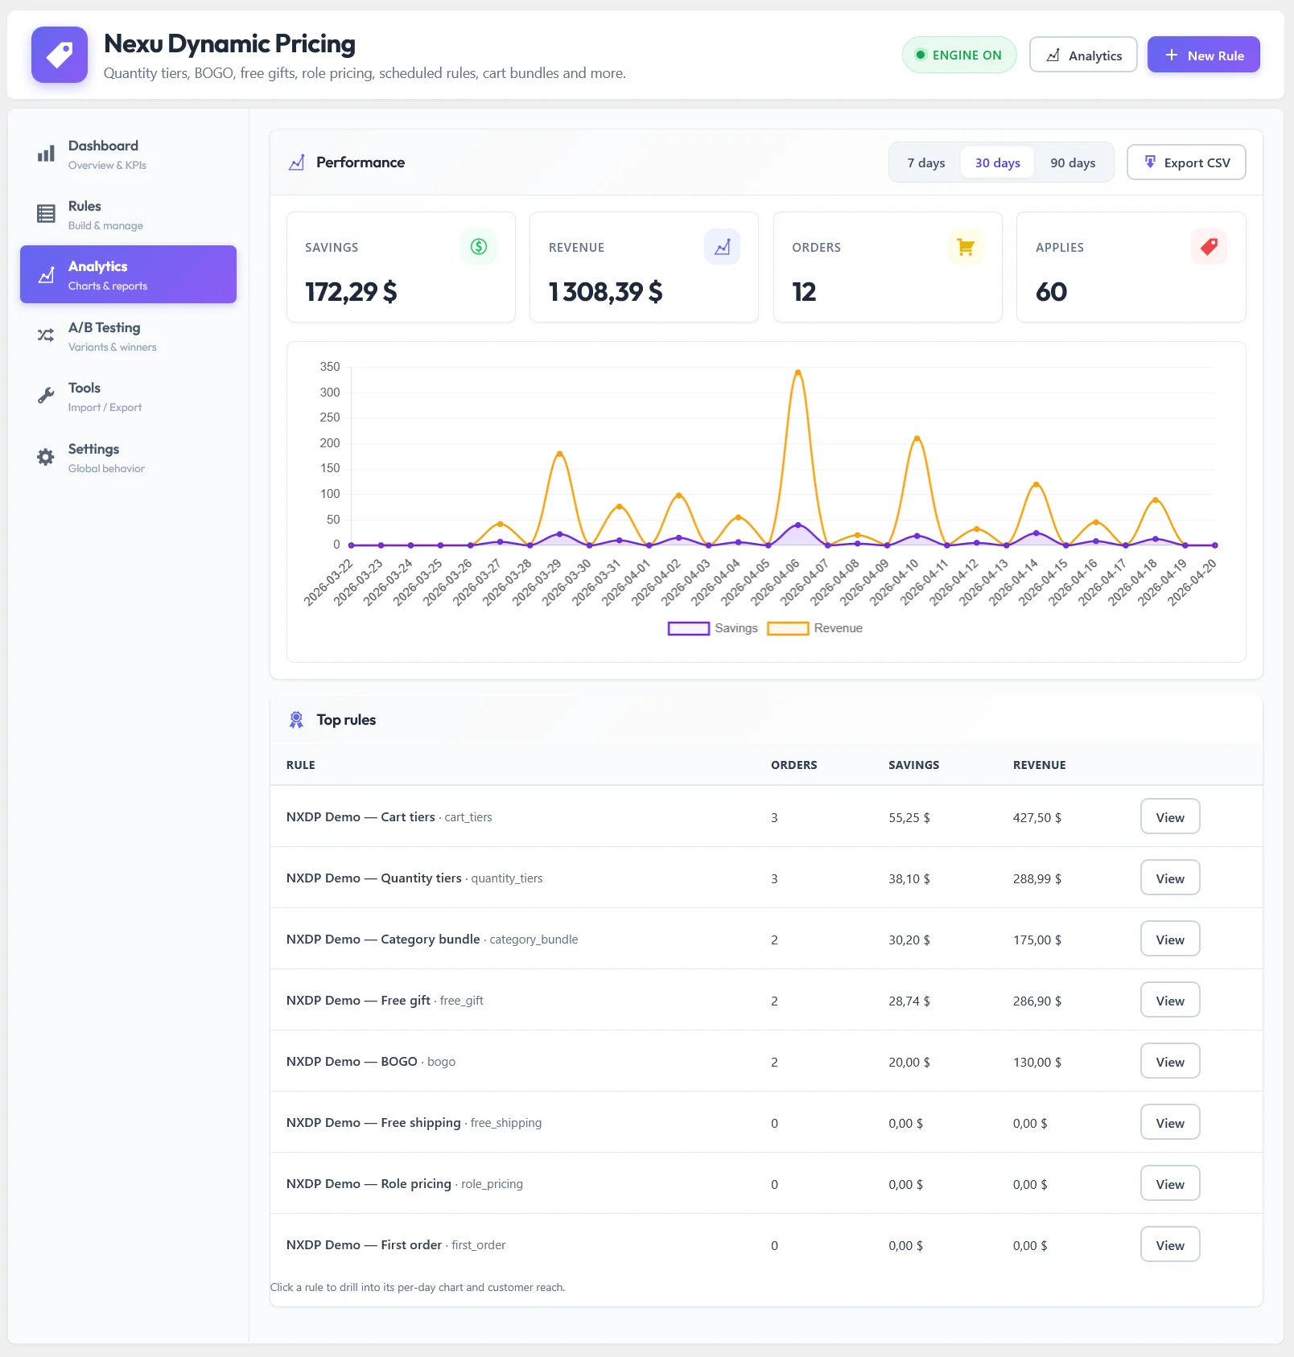Click the 2026-04-10 revenue data point
The image size is (1294, 1357).
917,438
